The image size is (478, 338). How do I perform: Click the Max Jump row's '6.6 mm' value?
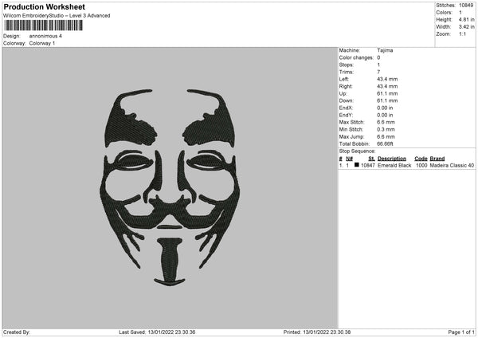pos(386,137)
